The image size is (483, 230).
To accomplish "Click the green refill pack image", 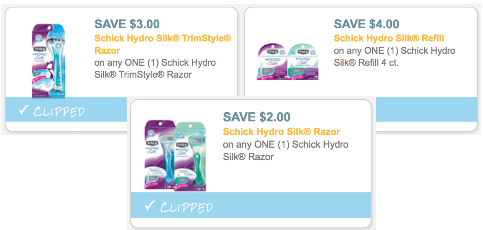I will pos(303,62).
